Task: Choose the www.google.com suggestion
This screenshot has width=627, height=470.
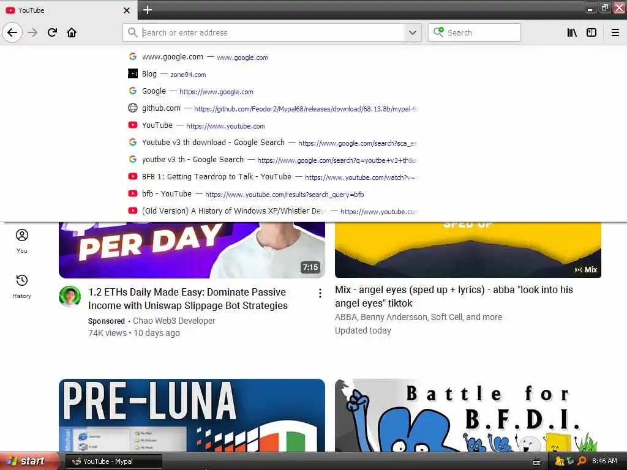Action: pos(272,57)
